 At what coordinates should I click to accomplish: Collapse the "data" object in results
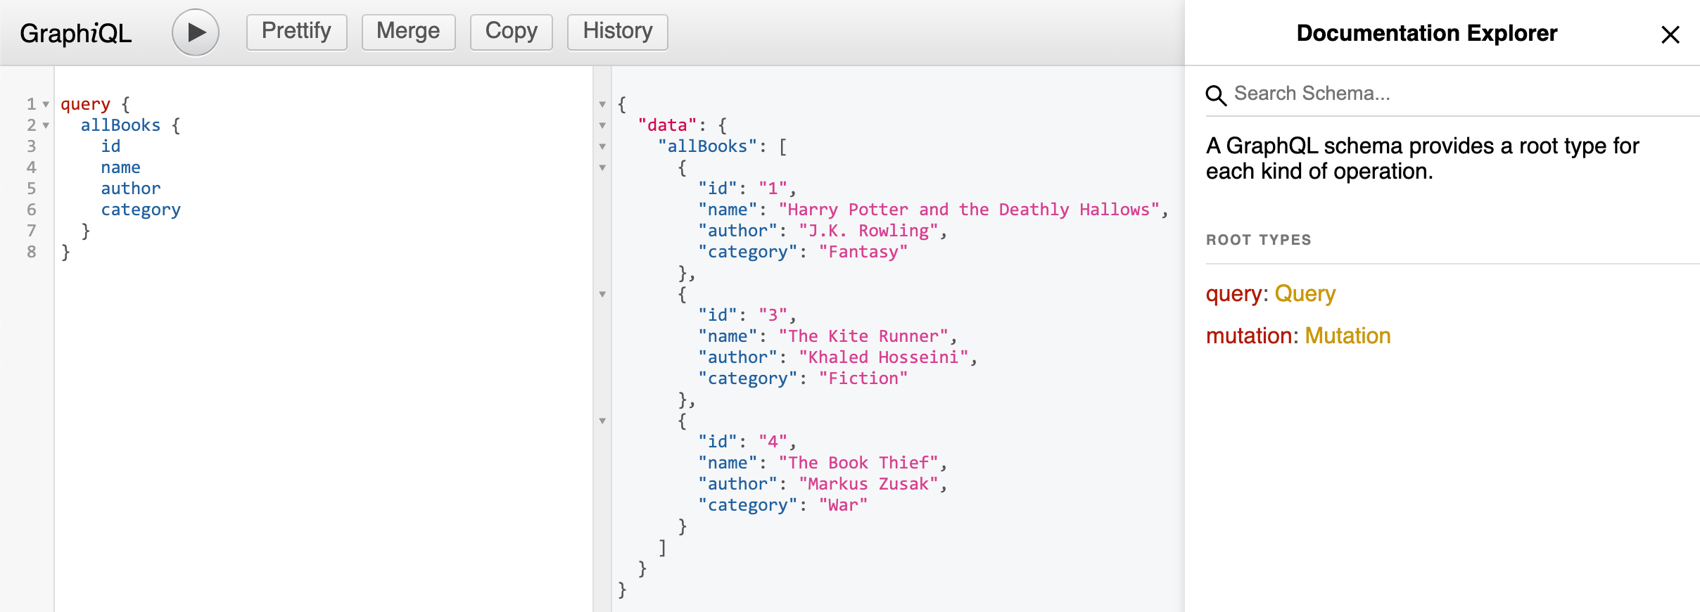[x=602, y=125]
